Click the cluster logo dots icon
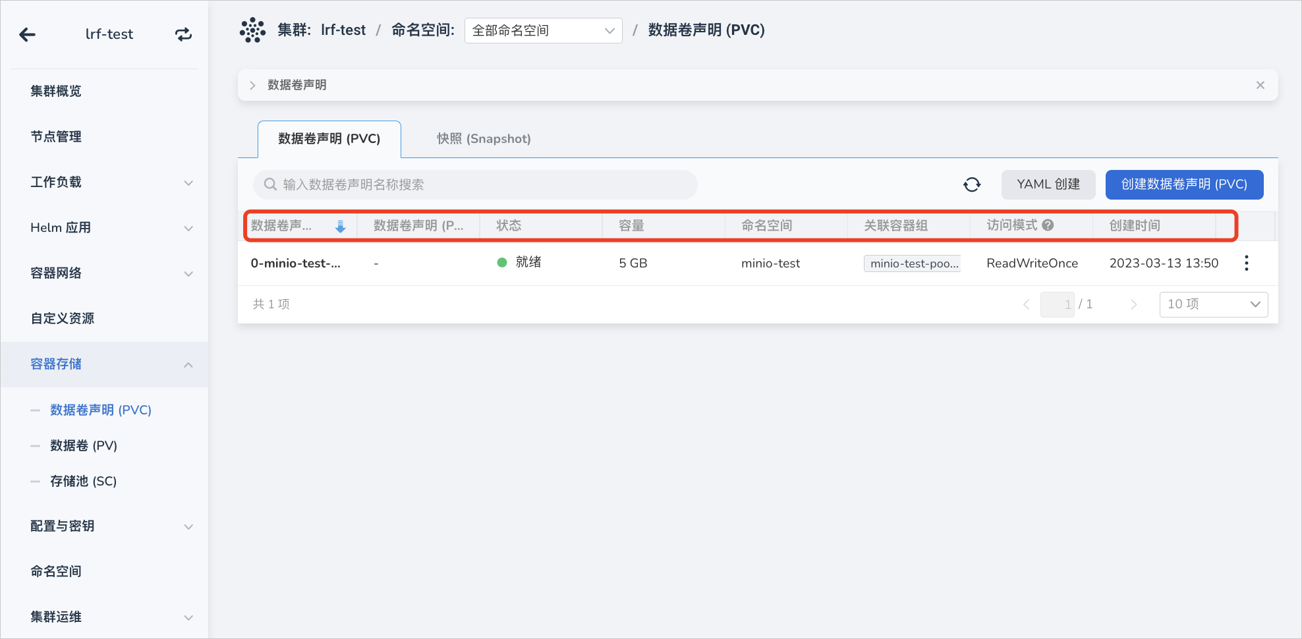The image size is (1302, 639). tap(252, 30)
